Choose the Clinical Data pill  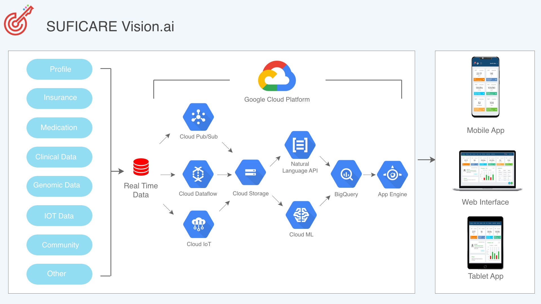(x=59, y=157)
